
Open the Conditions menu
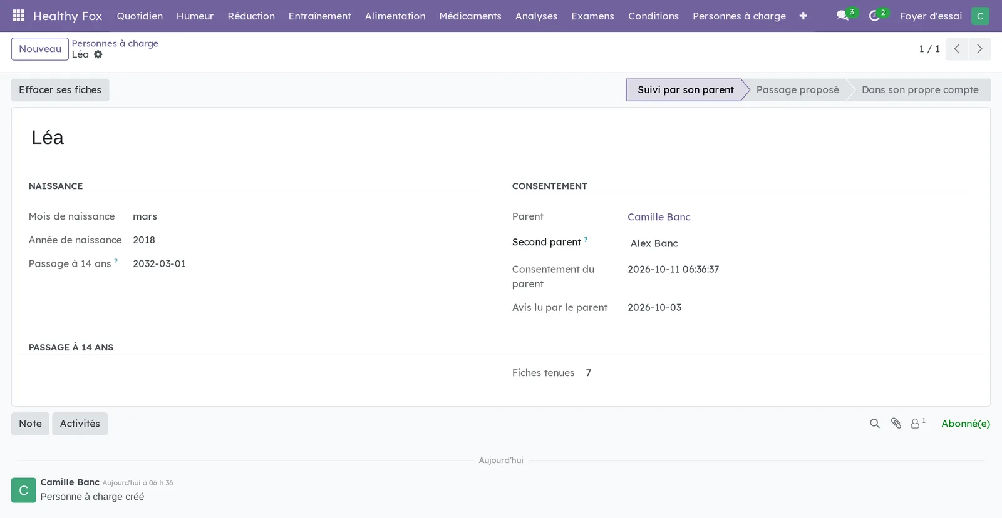653,16
